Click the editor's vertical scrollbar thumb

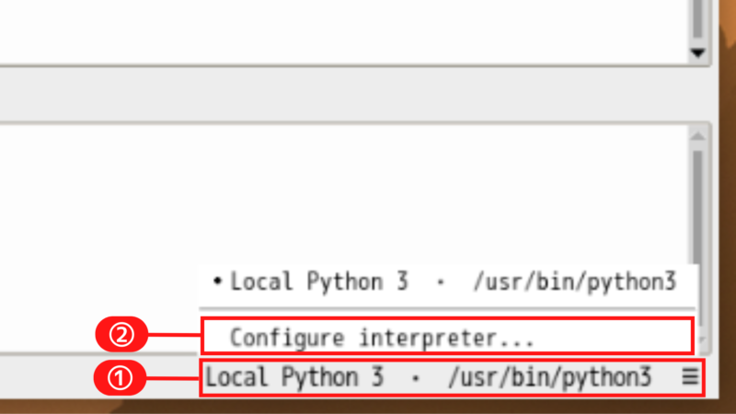click(697, 18)
